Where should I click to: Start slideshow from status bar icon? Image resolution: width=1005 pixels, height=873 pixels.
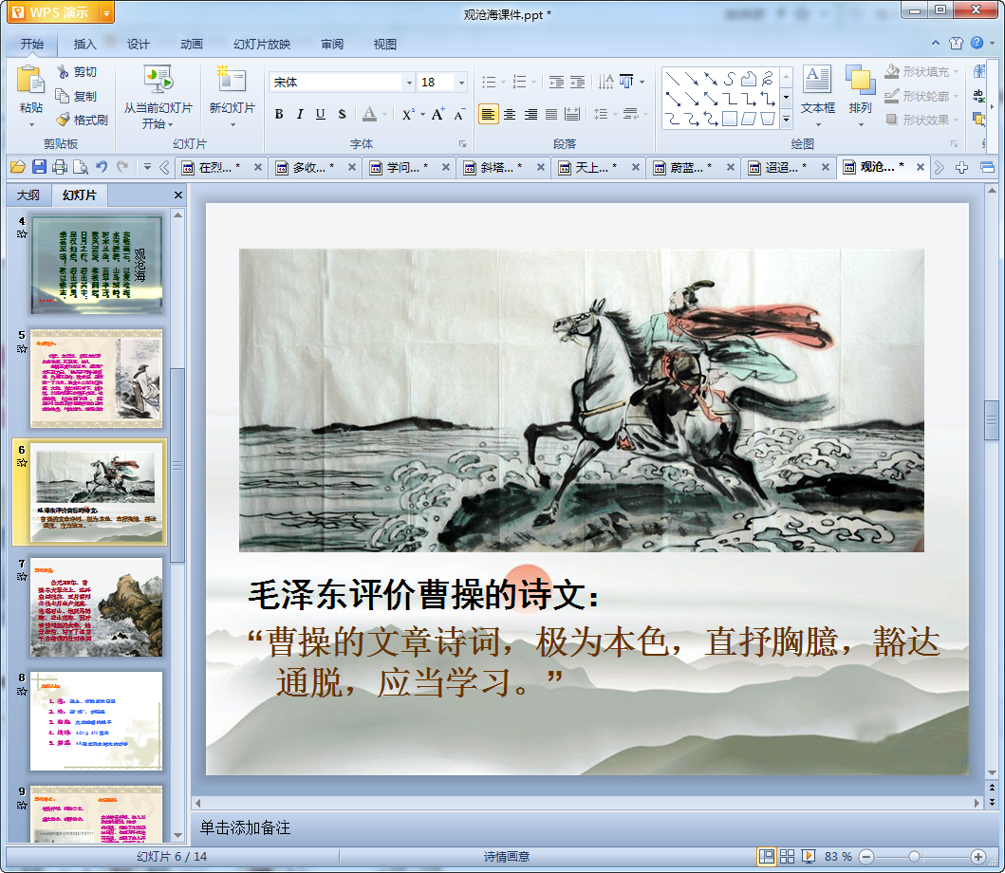coord(809,856)
